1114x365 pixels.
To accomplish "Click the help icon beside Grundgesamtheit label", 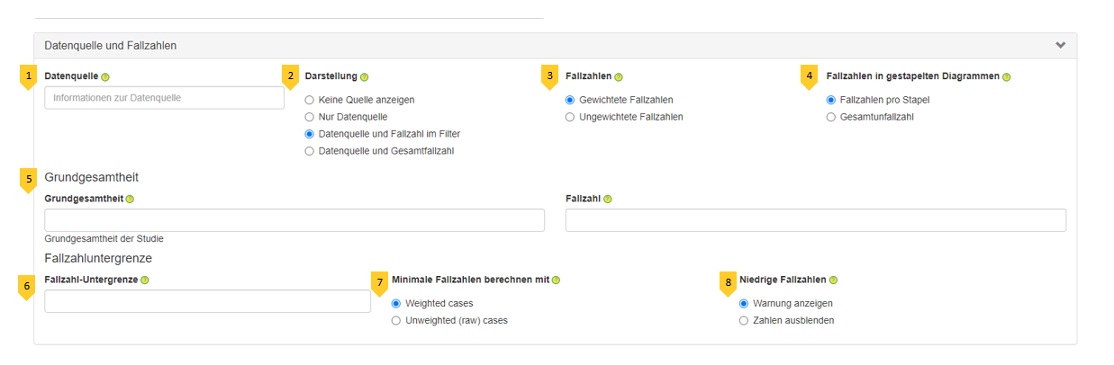I will pyautogui.click(x=130, y=199).
